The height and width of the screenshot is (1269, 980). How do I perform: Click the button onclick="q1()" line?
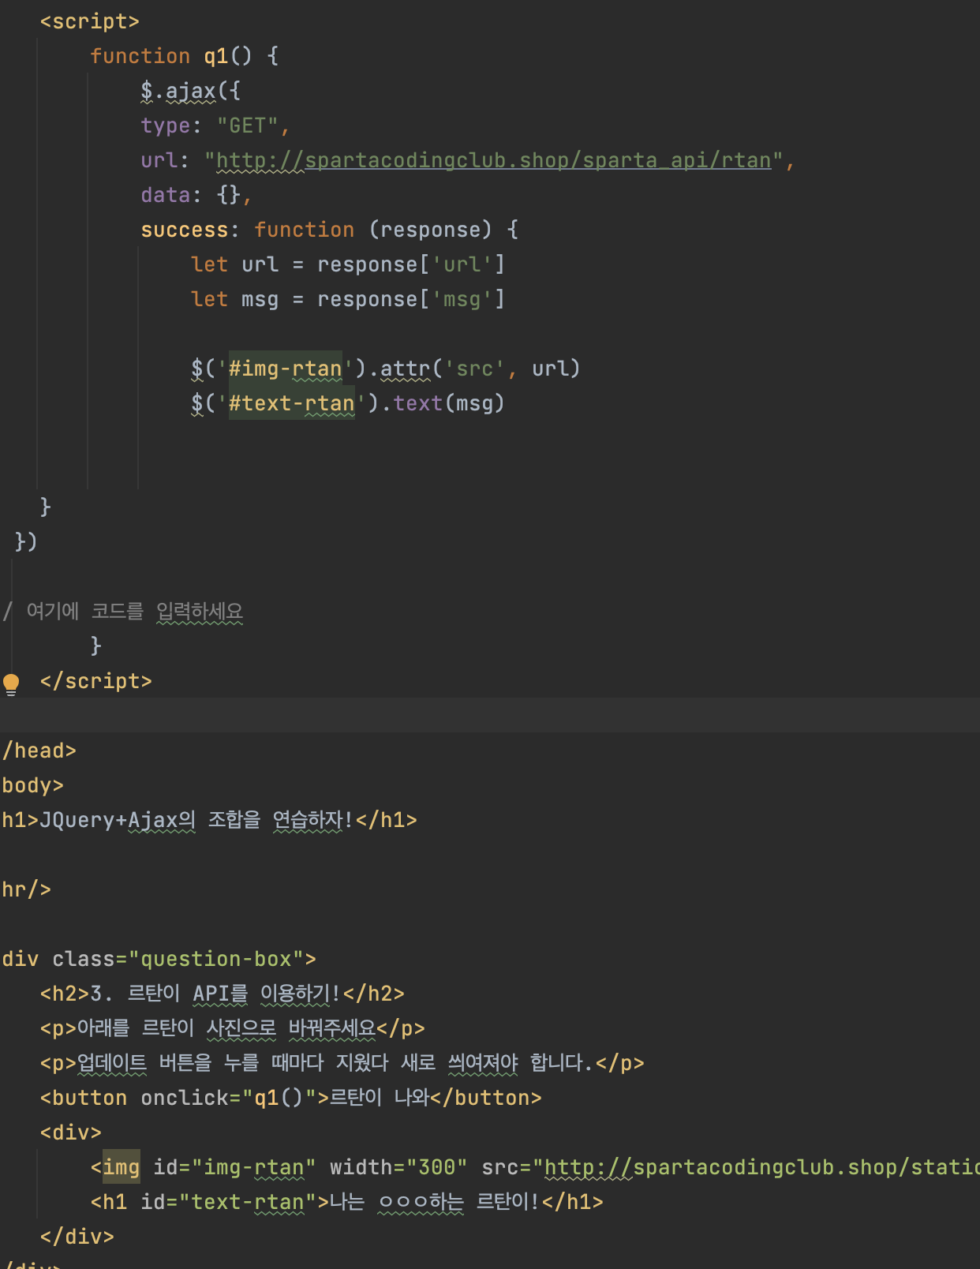coord(291,1098)
